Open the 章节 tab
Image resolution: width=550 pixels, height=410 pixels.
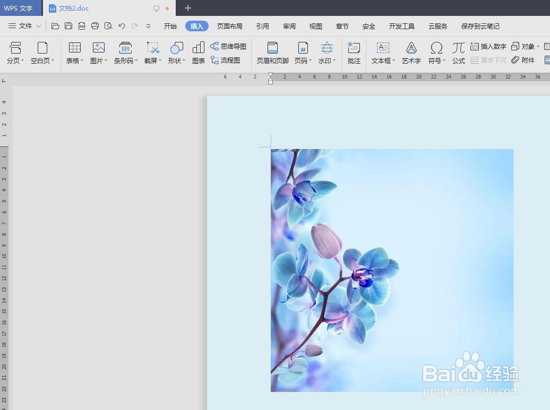[342, 27]
